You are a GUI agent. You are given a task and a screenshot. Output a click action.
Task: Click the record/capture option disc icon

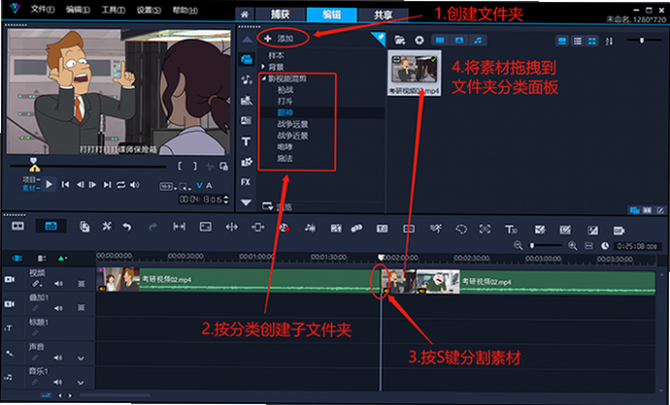click(x=420, y=40)
